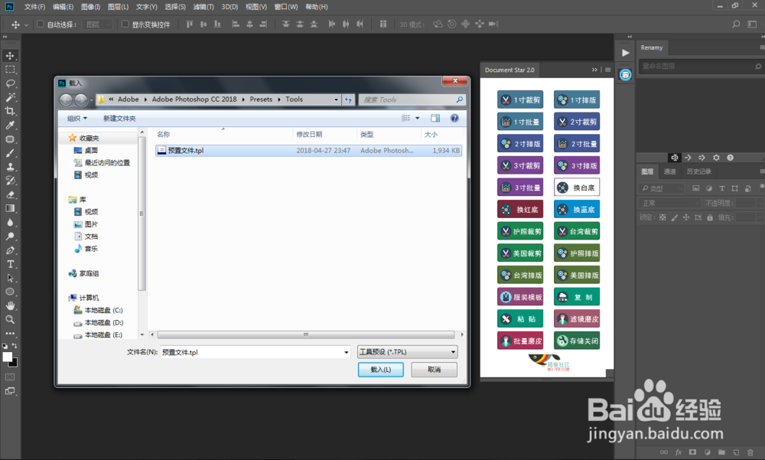765x460 pixels.
Task: Click Adobe Photoshop CC 2018 path segment
Action: point(194,100)
